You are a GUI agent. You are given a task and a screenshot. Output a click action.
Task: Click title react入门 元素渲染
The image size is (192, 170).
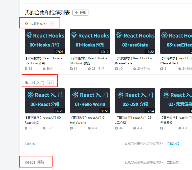176,120
